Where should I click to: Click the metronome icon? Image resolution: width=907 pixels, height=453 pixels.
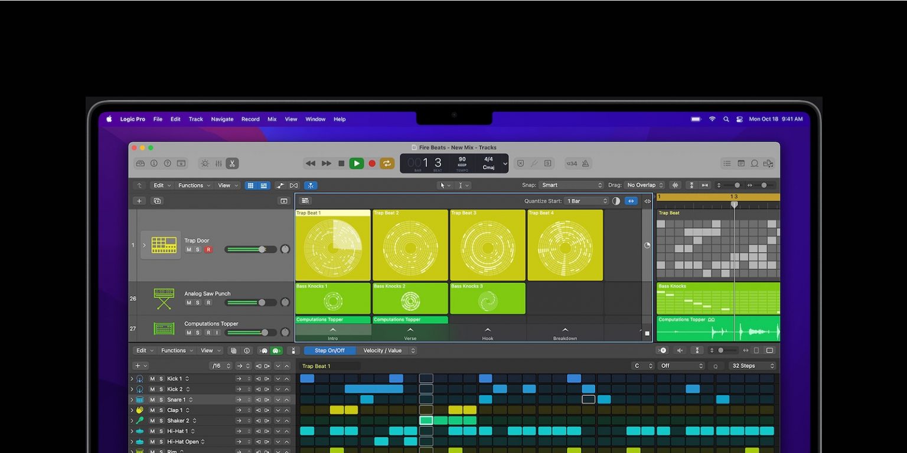point(585,163)
